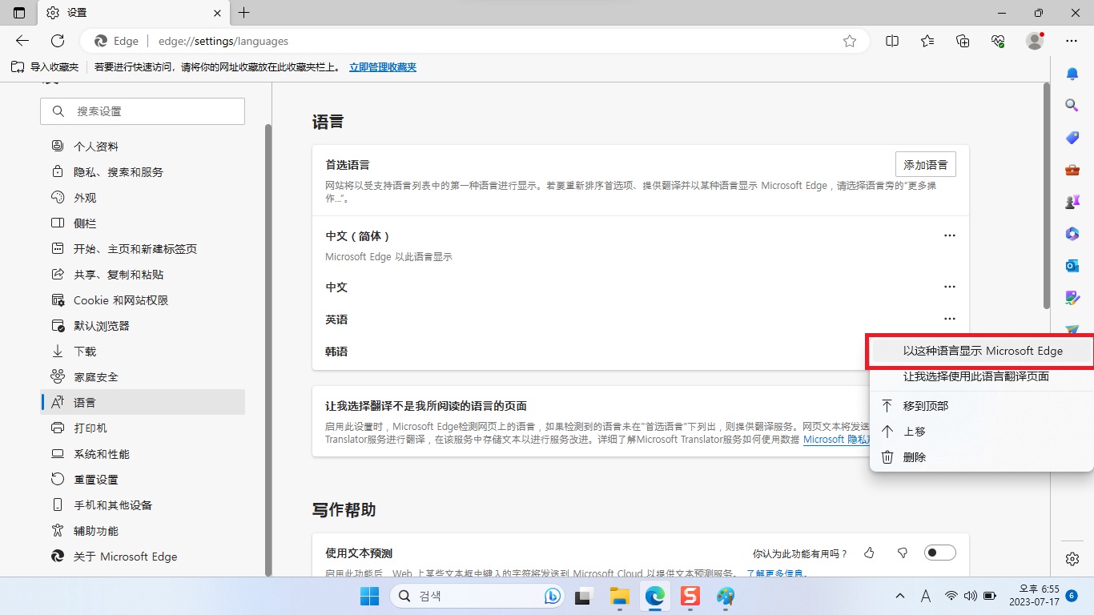Screen dimensions: 1094x615
Task: Open split screen view icon
Action: 892,41
